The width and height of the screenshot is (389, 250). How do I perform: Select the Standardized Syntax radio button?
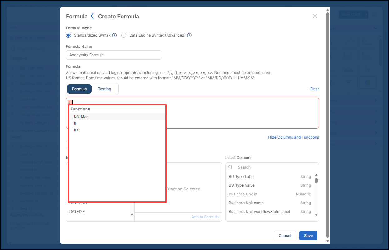(69, 35)
